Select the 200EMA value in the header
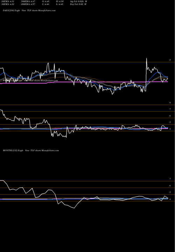 pyautogui.click(x=28, y=4)
